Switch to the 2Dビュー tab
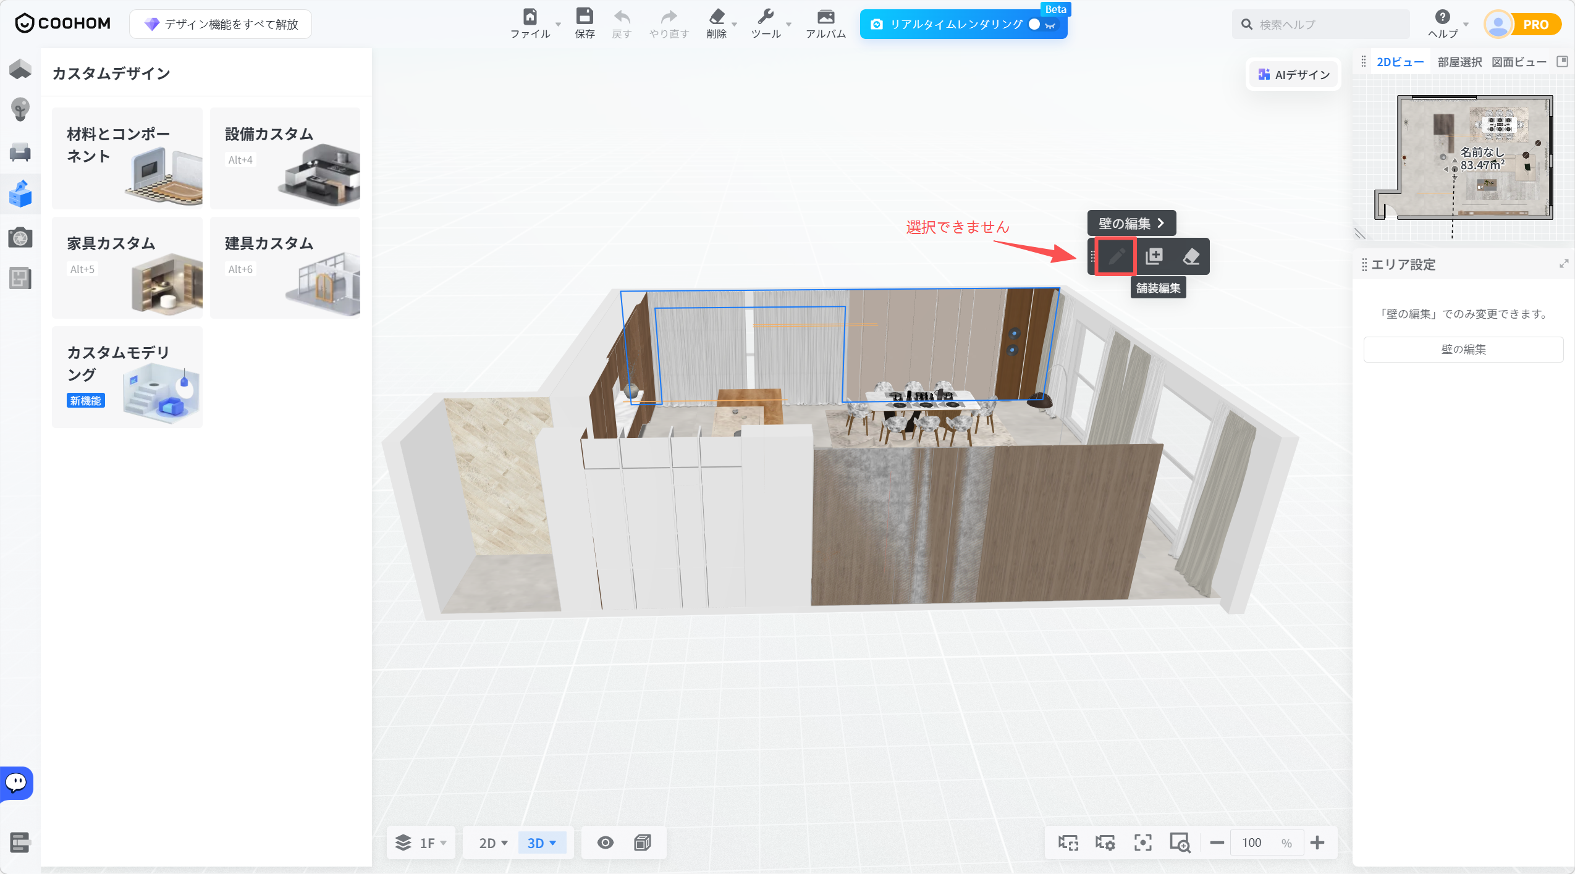The image size is (1575, 874). pyautogui.click(x=1400, y=62)
